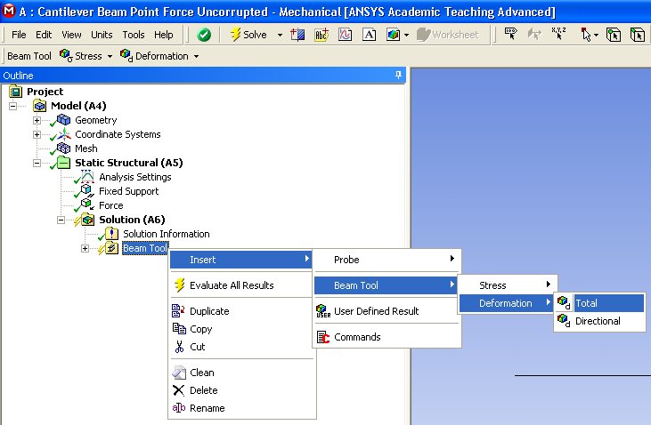The width and height of the screenshot is (651, 425).
Task: Click the Worksheet button
Action: [448, 35]
